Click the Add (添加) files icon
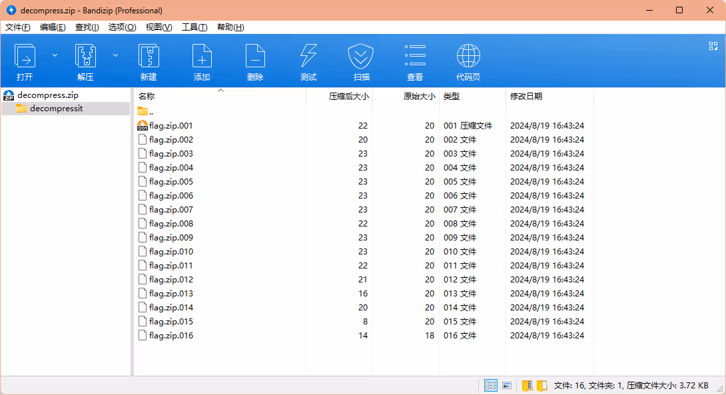Image resolution: width=726 pixels, height=395 pixels. 202,56
